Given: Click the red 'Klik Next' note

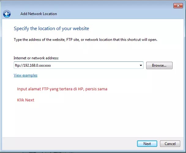Looking at the screenshot, I should [26, 100].
